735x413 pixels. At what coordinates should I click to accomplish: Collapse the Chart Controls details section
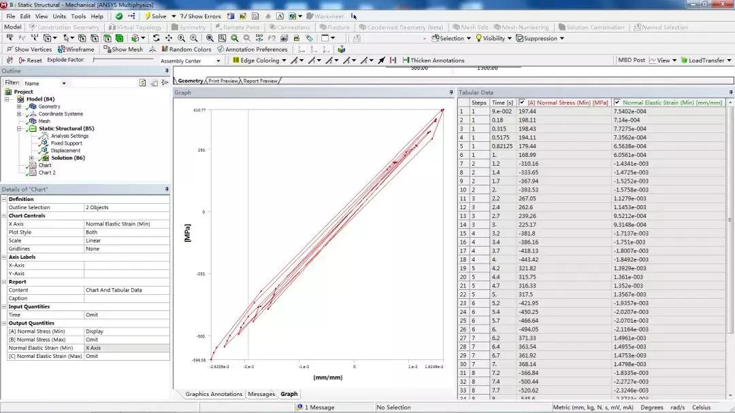click(x=4, y=215)
